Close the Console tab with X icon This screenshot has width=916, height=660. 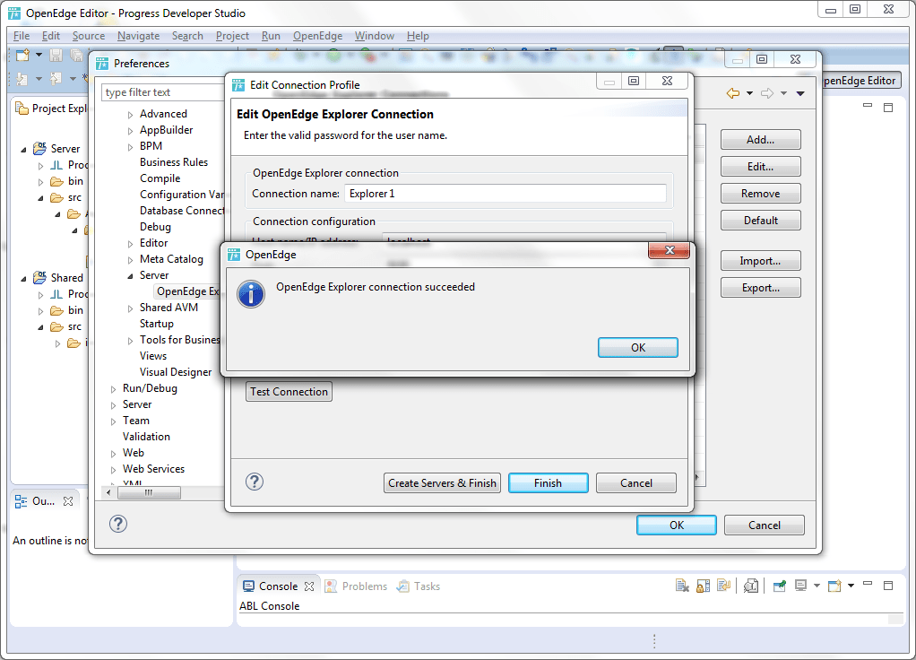(309, 586)
